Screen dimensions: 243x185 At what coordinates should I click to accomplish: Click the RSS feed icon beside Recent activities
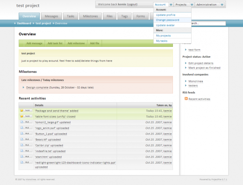186,99
